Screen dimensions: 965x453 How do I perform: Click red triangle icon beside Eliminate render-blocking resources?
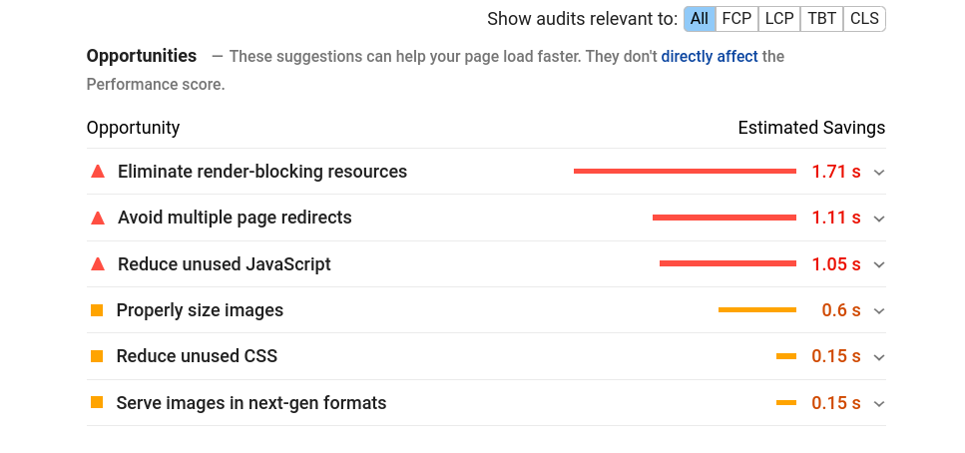point(98,172)
